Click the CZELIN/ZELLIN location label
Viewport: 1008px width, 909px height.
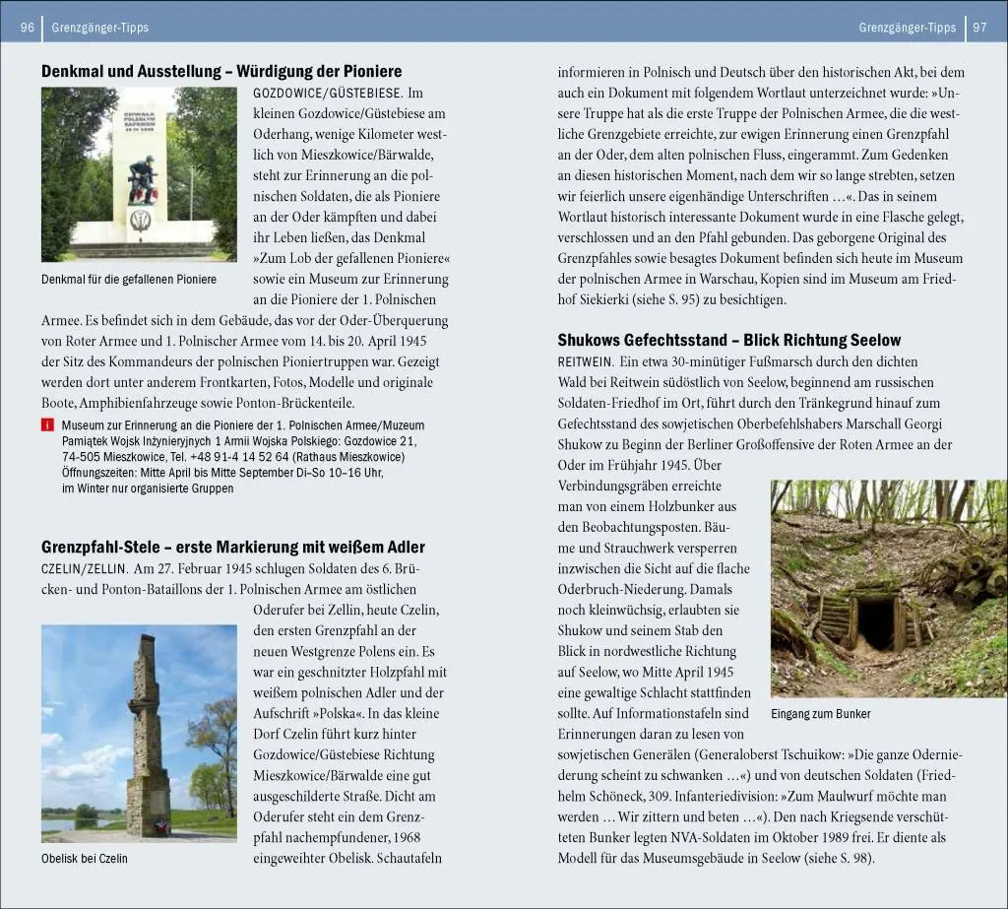[x=85, y=569]
